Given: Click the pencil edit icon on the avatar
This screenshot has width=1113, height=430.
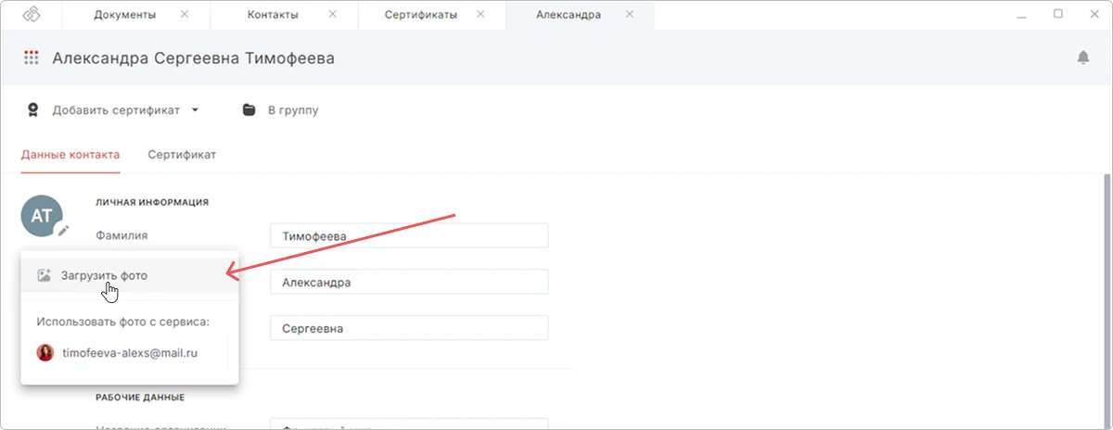Looking at the screenshot, I should [63, 230].
